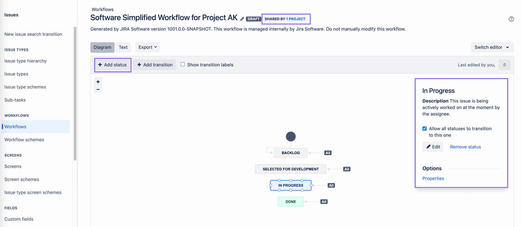This screenshot has height=227, width=521.
Task: Click the Remove status link
Action: click(465, 147)
